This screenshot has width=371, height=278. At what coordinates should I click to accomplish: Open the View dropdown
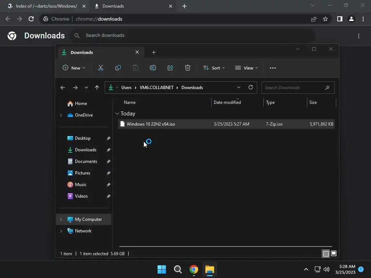point(246,68)
